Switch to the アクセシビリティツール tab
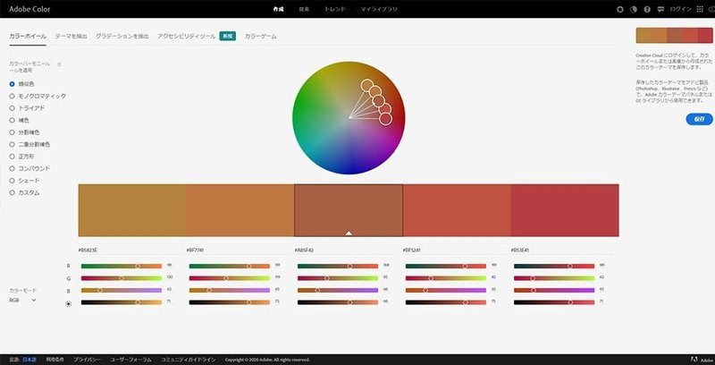Screen dimensions: 715x365 click(x=187, y=36)
